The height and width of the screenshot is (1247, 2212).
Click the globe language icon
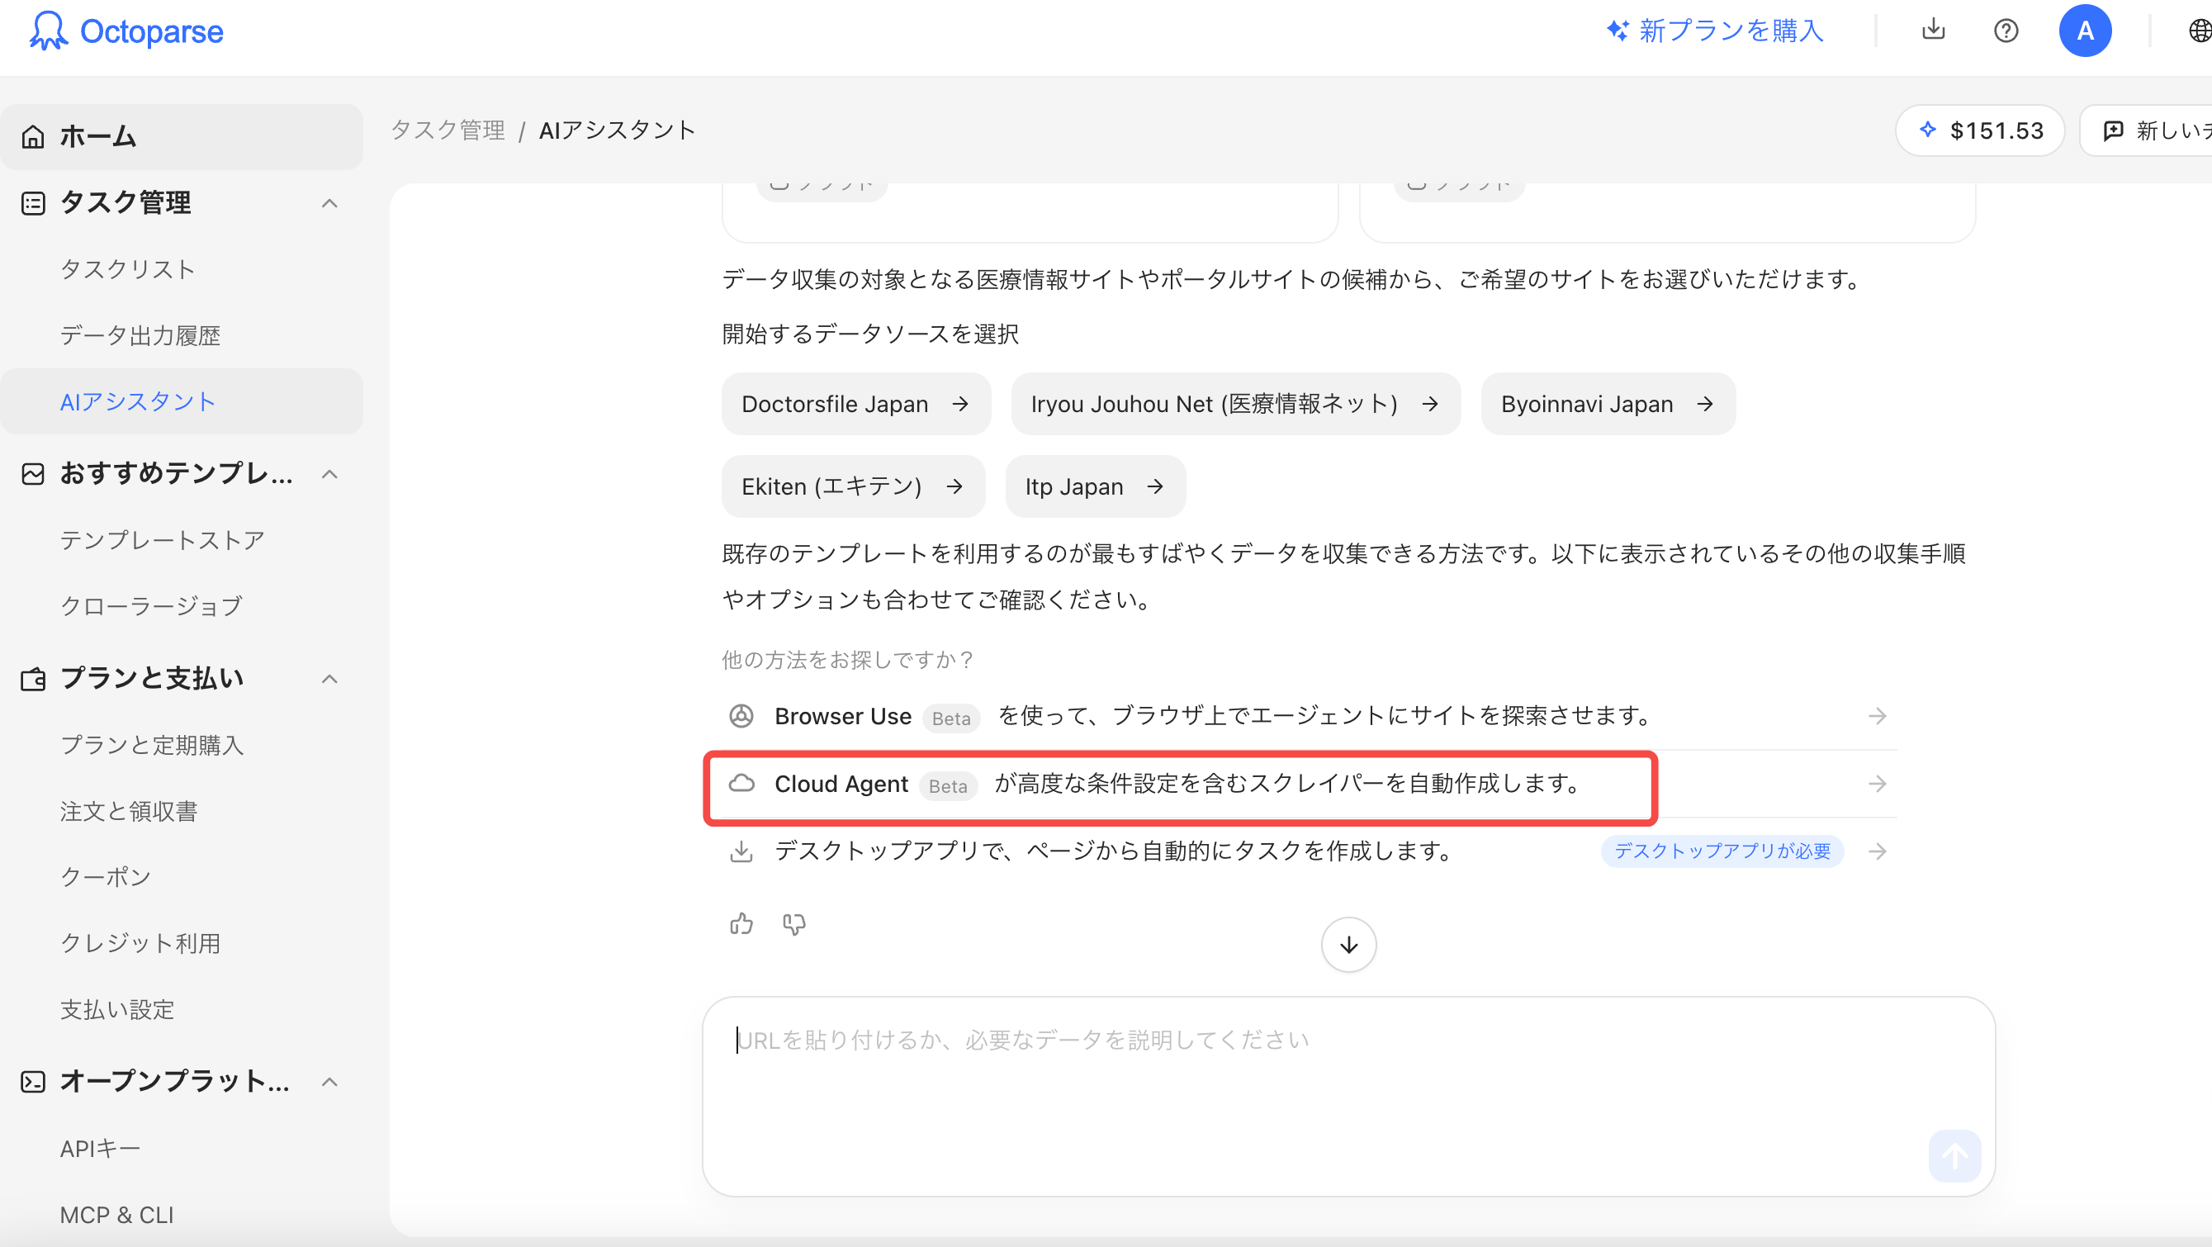click(x=2199, y=31)
